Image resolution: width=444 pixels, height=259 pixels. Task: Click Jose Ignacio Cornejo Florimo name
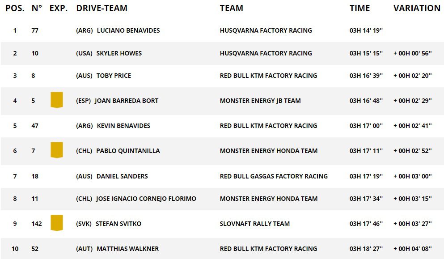point(146,199)
